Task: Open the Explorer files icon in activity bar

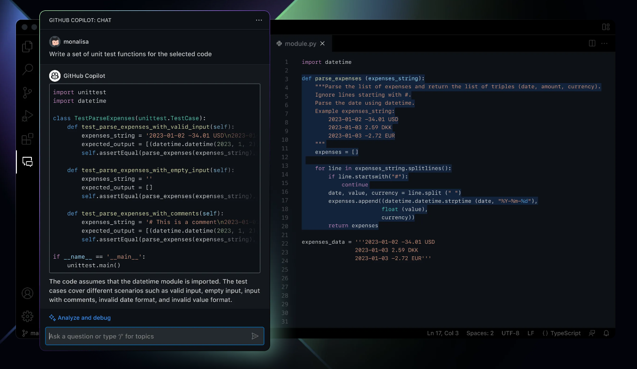Action: point(28,46)
